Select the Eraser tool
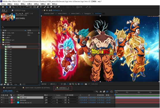Screen dimensions: 160x108 pos(51,7)
